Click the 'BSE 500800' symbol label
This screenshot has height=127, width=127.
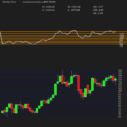(50, 2)
